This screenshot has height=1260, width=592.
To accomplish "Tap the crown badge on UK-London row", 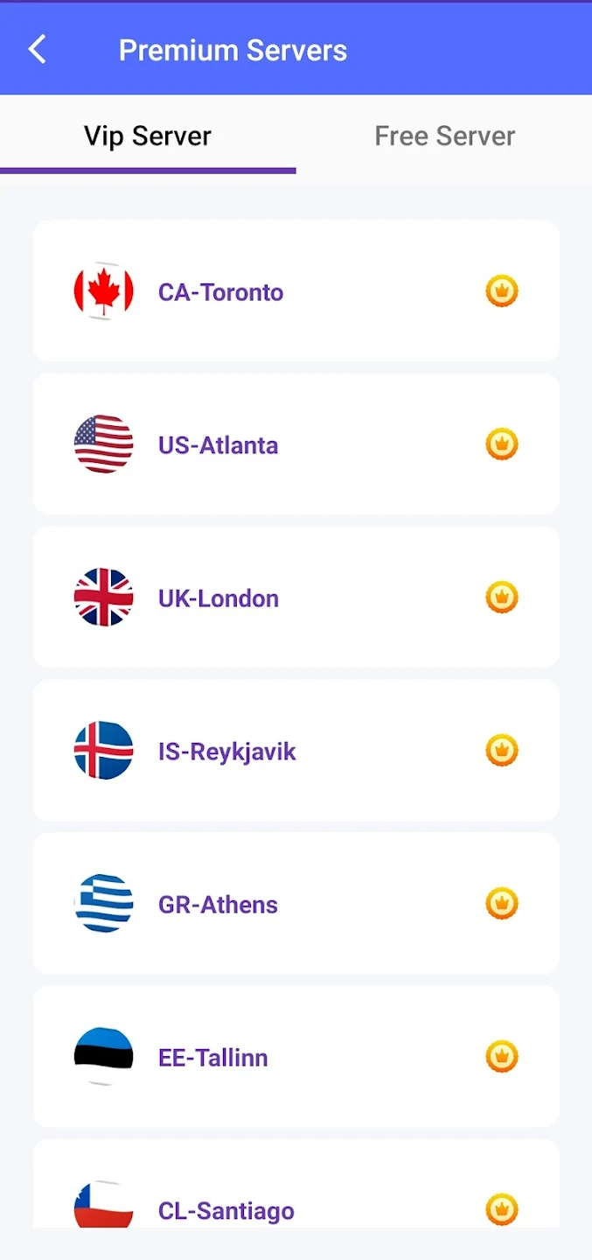I will tap(501, 597).
